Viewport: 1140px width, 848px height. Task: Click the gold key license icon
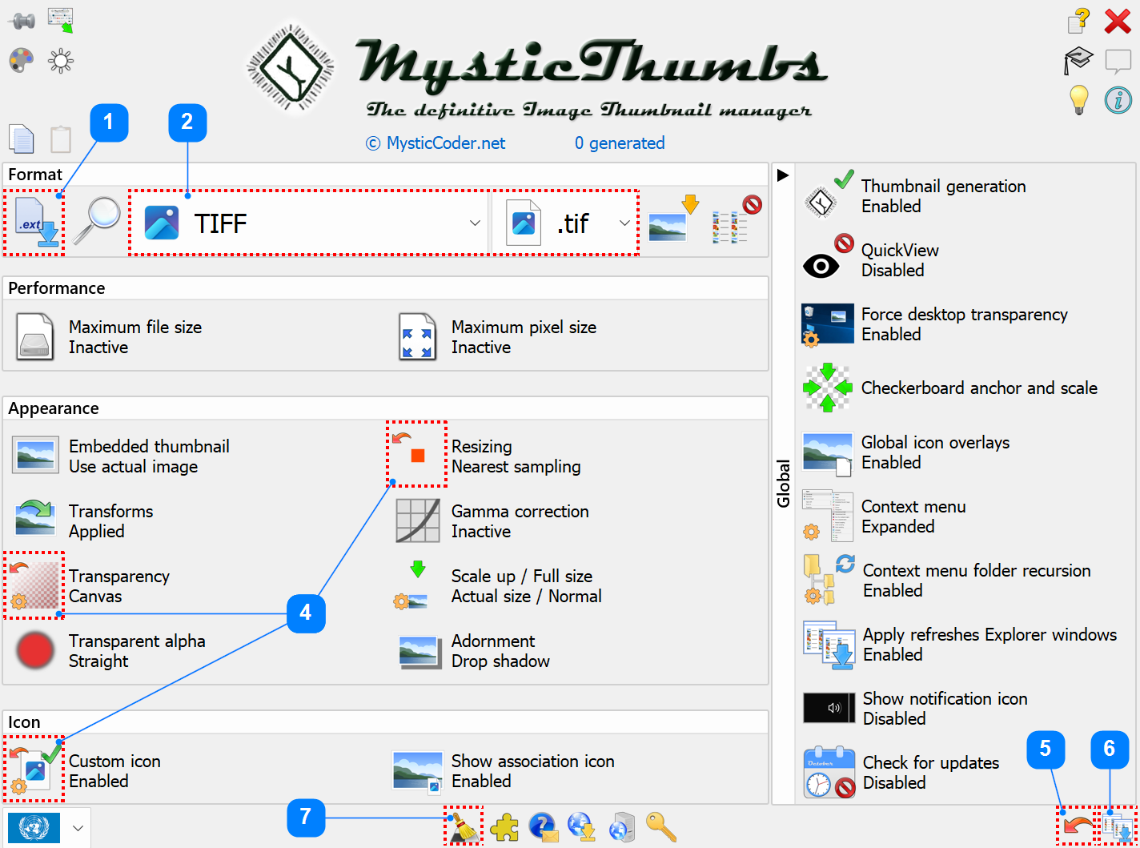point(661,827)
